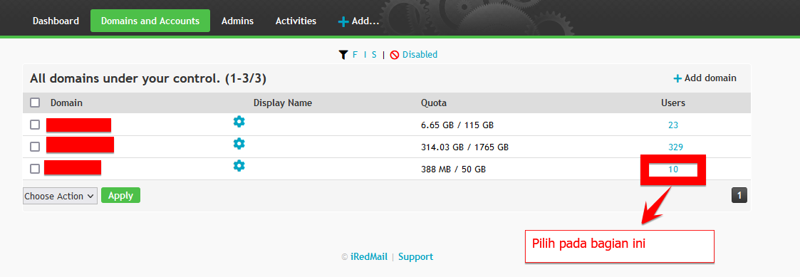Click the red Disabled prohibition icon

pos(395,55)
